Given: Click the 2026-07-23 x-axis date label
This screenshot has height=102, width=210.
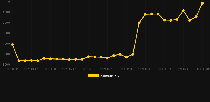Looking at the screenshot, I should coord(183,69).
